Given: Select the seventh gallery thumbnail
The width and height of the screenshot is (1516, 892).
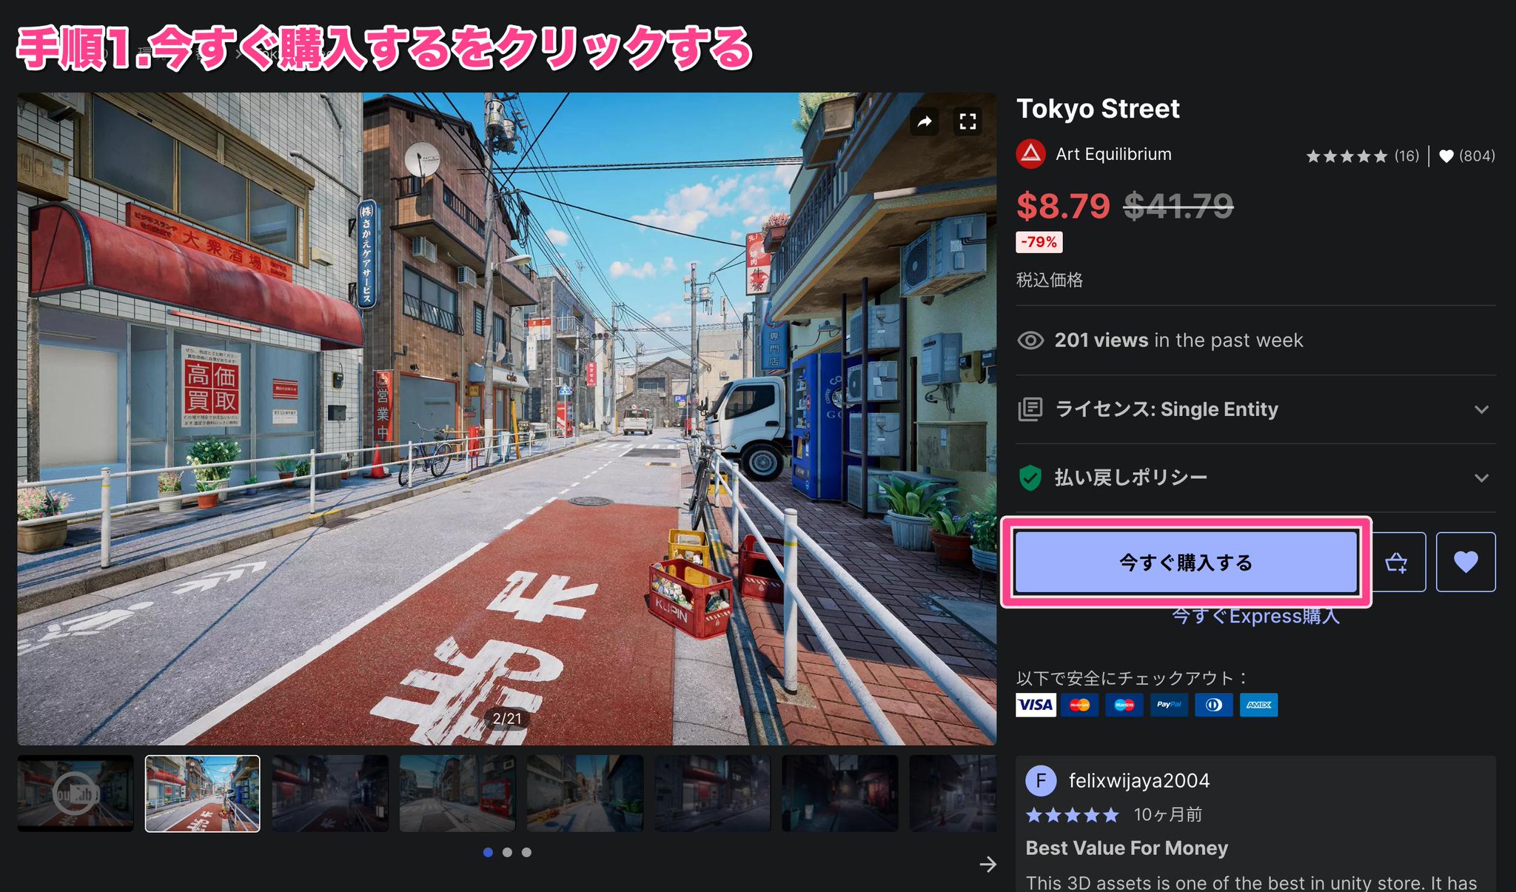Looking at the screenshot, I should (839, 794).
